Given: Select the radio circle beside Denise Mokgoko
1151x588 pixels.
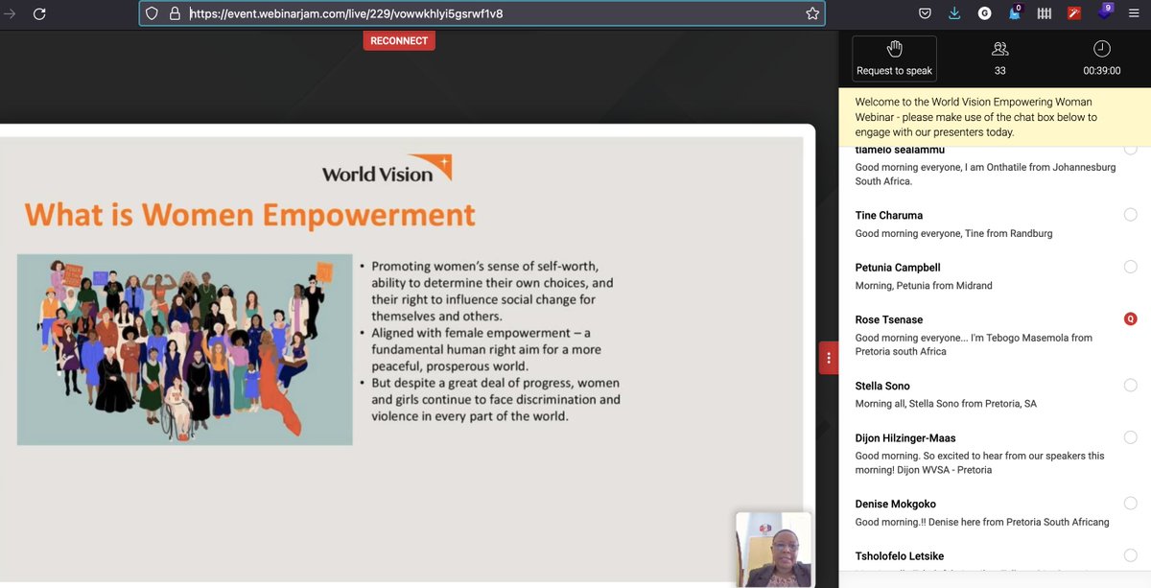Looking at the screenshot, I should coord(1130,504).
